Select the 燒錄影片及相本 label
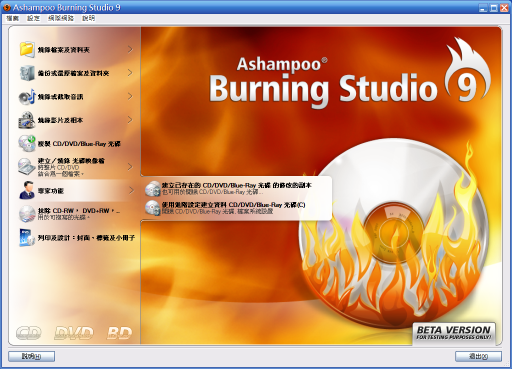512x369 pixels. [60, 120]
